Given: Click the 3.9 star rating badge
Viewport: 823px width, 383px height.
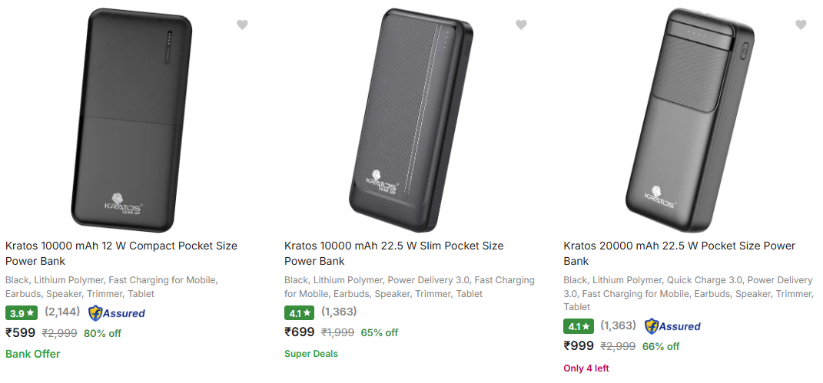Looking at the screenshot, I should (x=22, y=313).
